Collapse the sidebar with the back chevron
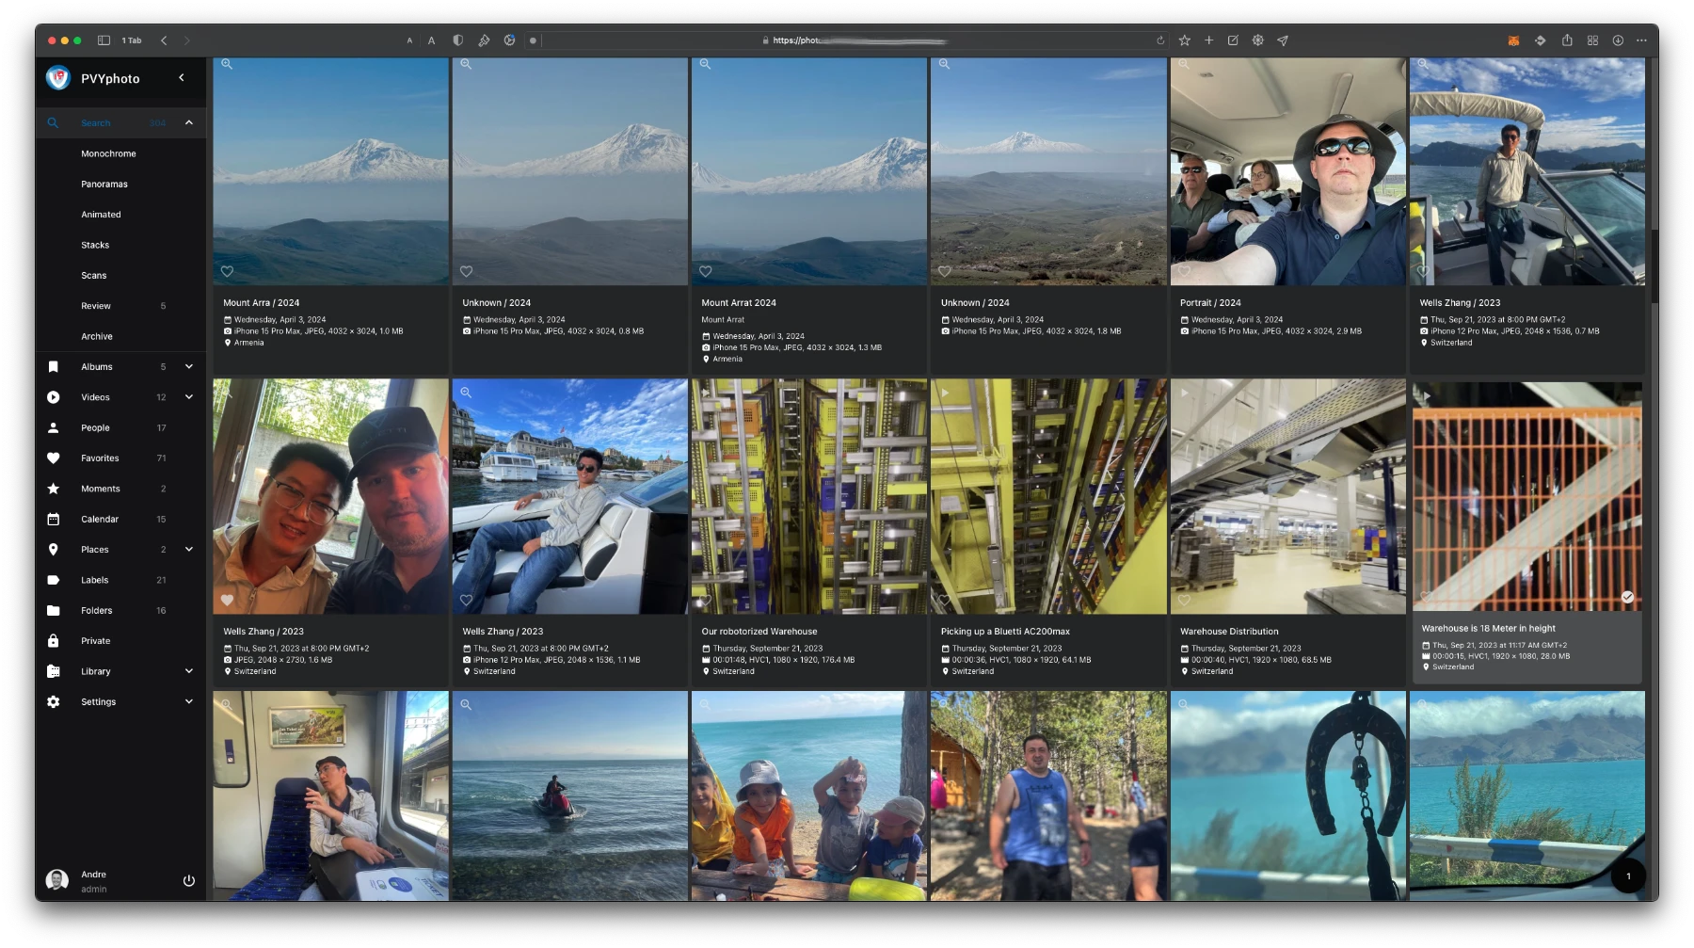Viewport: 1694px width, 948px height. pos(182,77)
